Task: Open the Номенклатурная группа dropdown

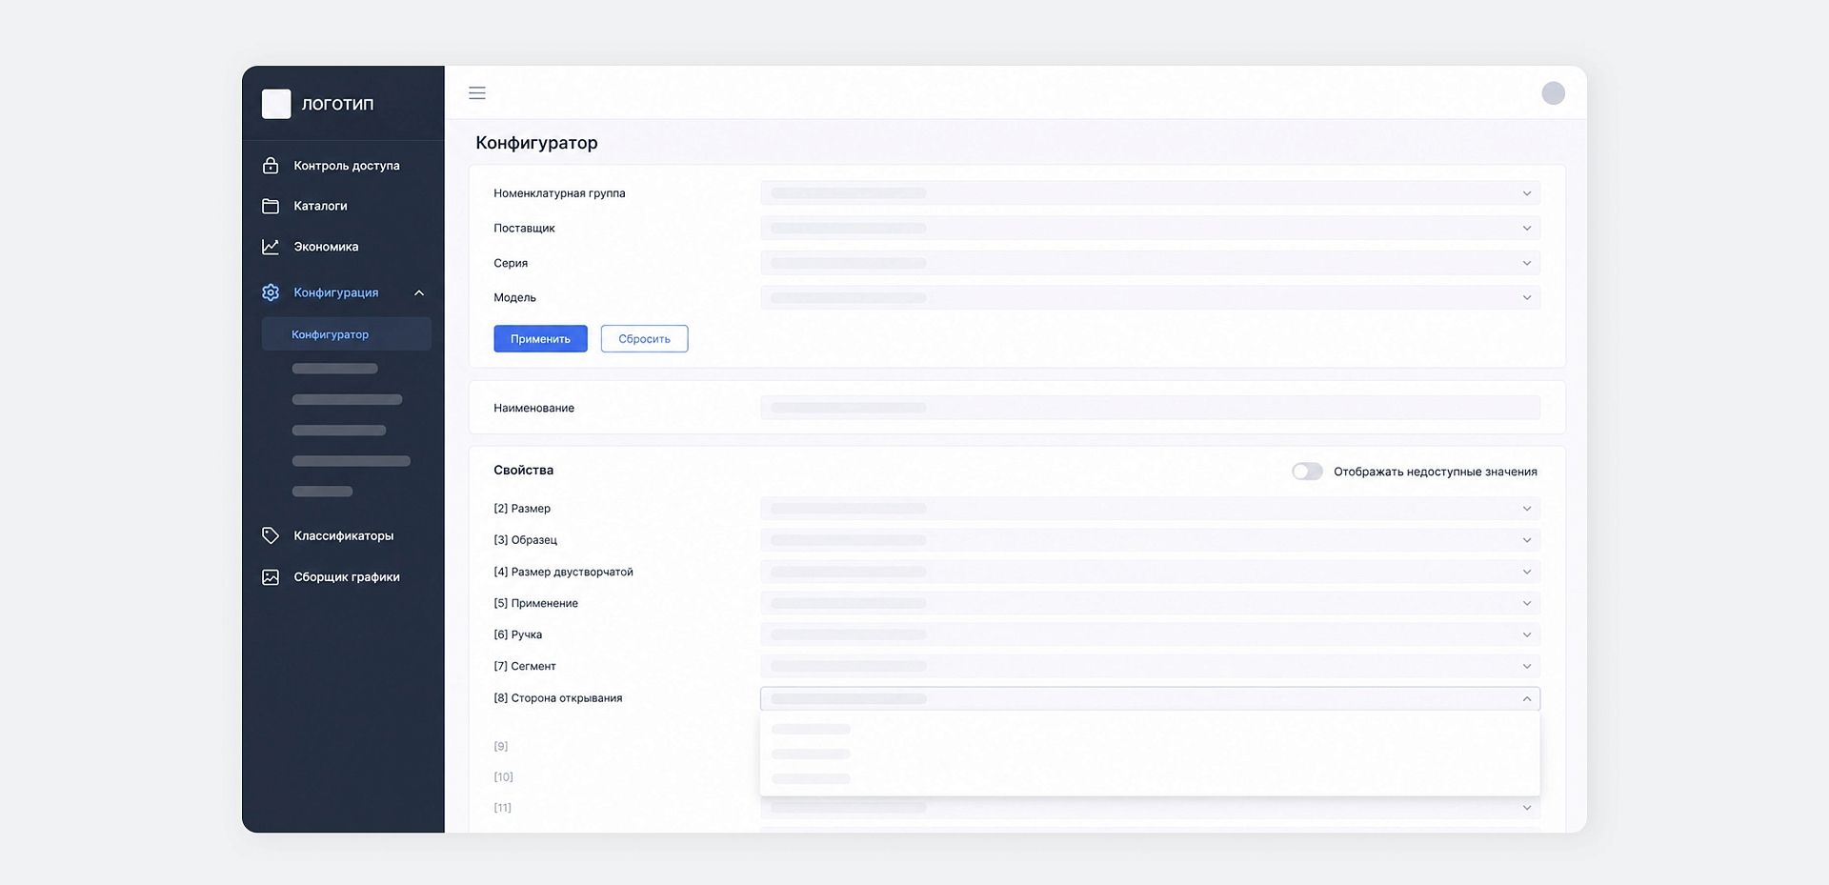Action: click(1149, 193)
